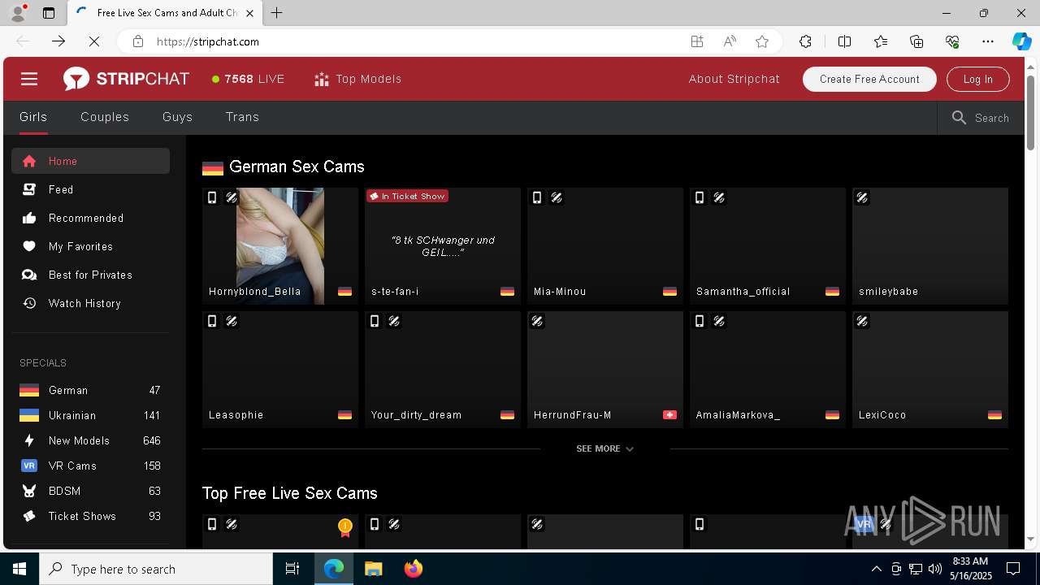1040x585 pixels.
Task: Click the In Ticket Show badge
Action: click(407, 196)
